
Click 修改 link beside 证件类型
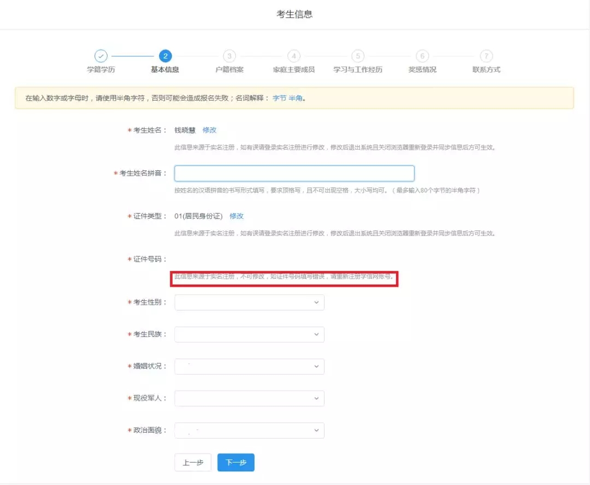click(x=236, y=216)
